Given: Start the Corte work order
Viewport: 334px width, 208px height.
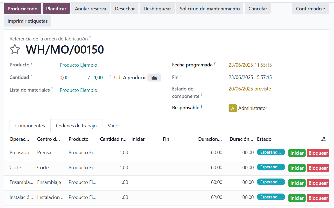Looking at the screenshot, I should pyautogui.click(x=297, y=168).
